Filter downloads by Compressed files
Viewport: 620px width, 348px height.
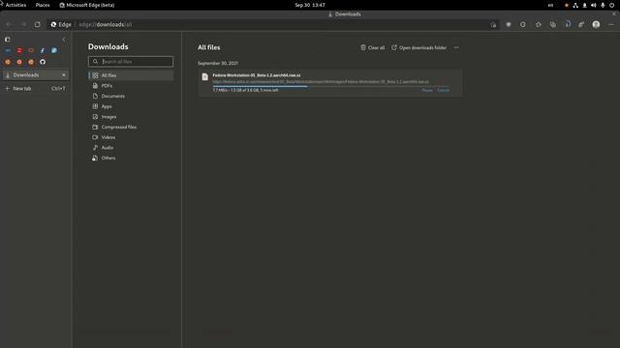click(131, 127)
